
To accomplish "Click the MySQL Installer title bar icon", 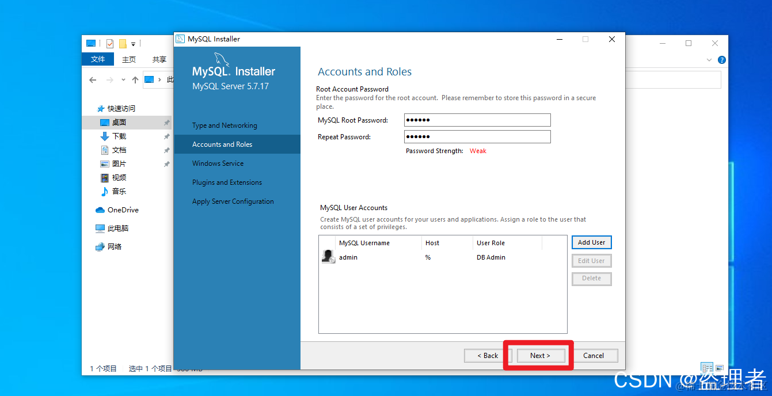I will point(180,39).
